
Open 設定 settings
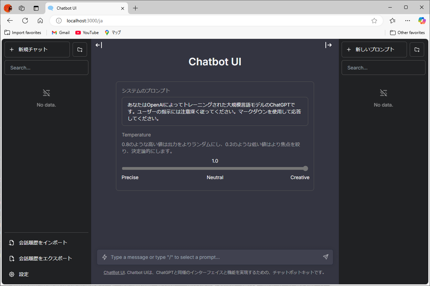(46, 274)
